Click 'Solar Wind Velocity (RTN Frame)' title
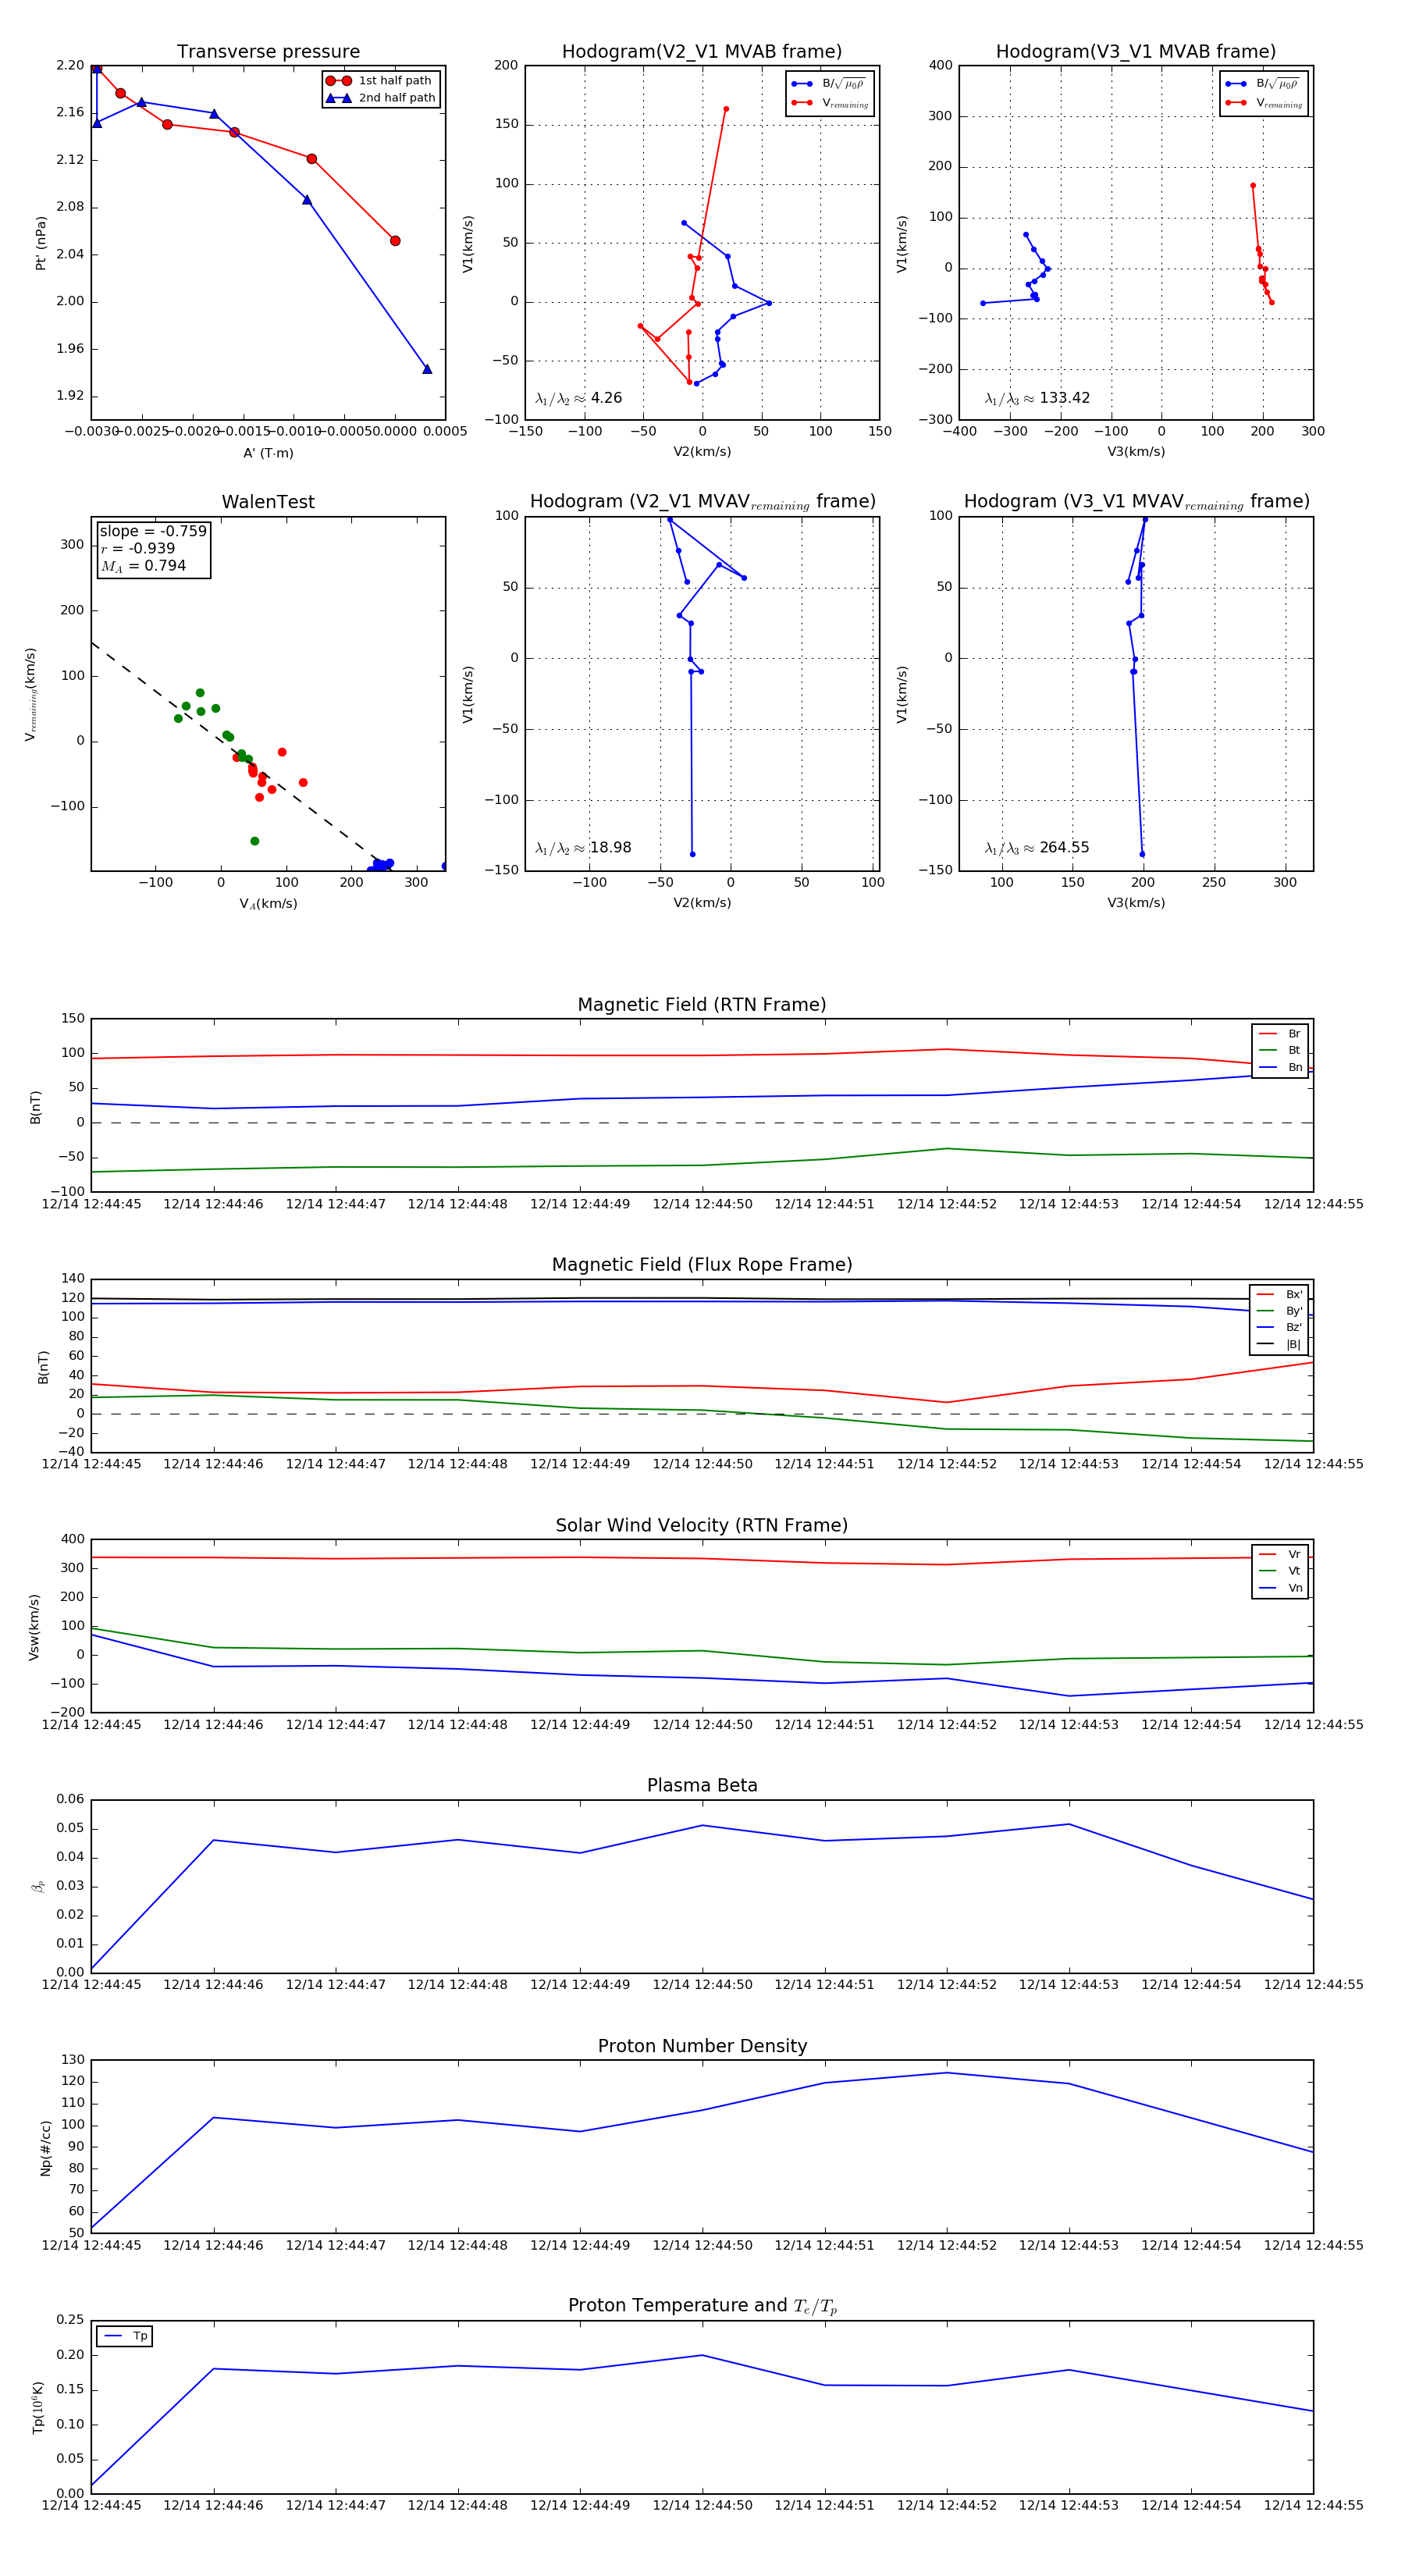Screen dimensions: 1405x2576 [x=702, y=1526]
